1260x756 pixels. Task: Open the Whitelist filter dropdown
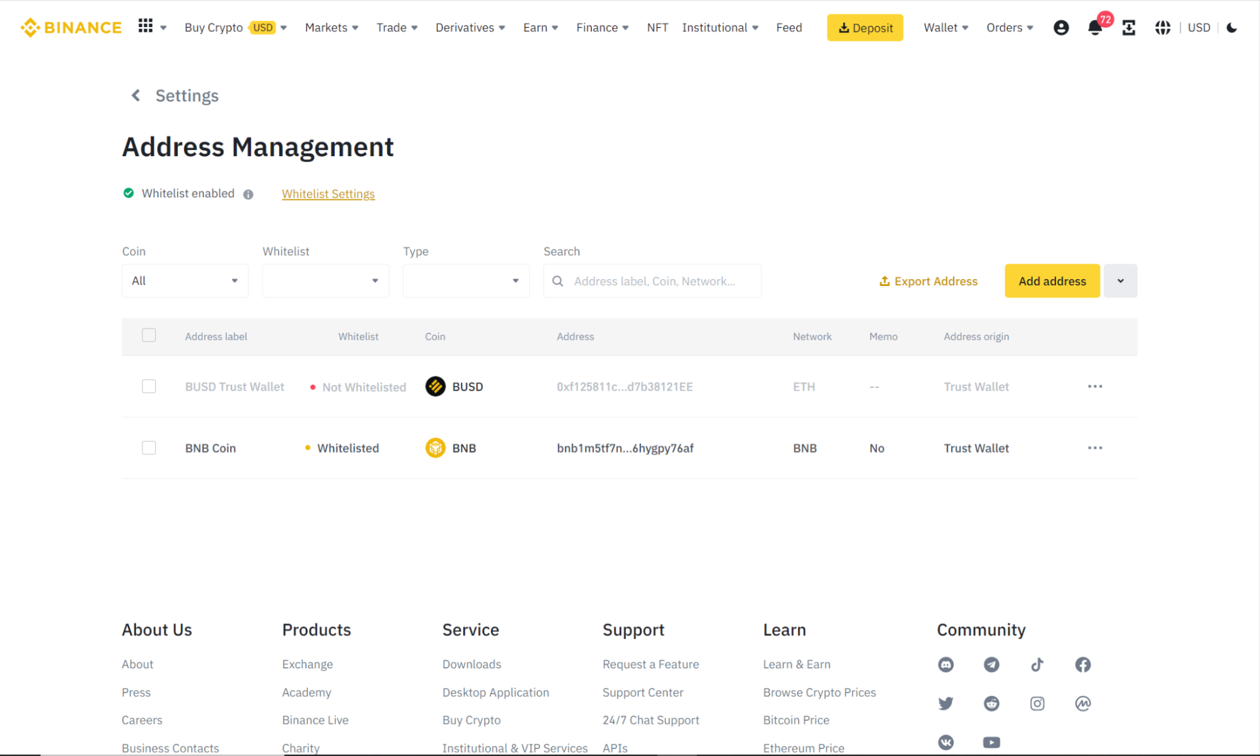pyautogui.click(x=326, y=281)
